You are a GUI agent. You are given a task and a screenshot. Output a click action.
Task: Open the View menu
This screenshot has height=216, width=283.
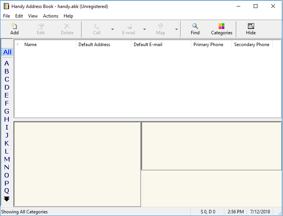coord(33,16)
